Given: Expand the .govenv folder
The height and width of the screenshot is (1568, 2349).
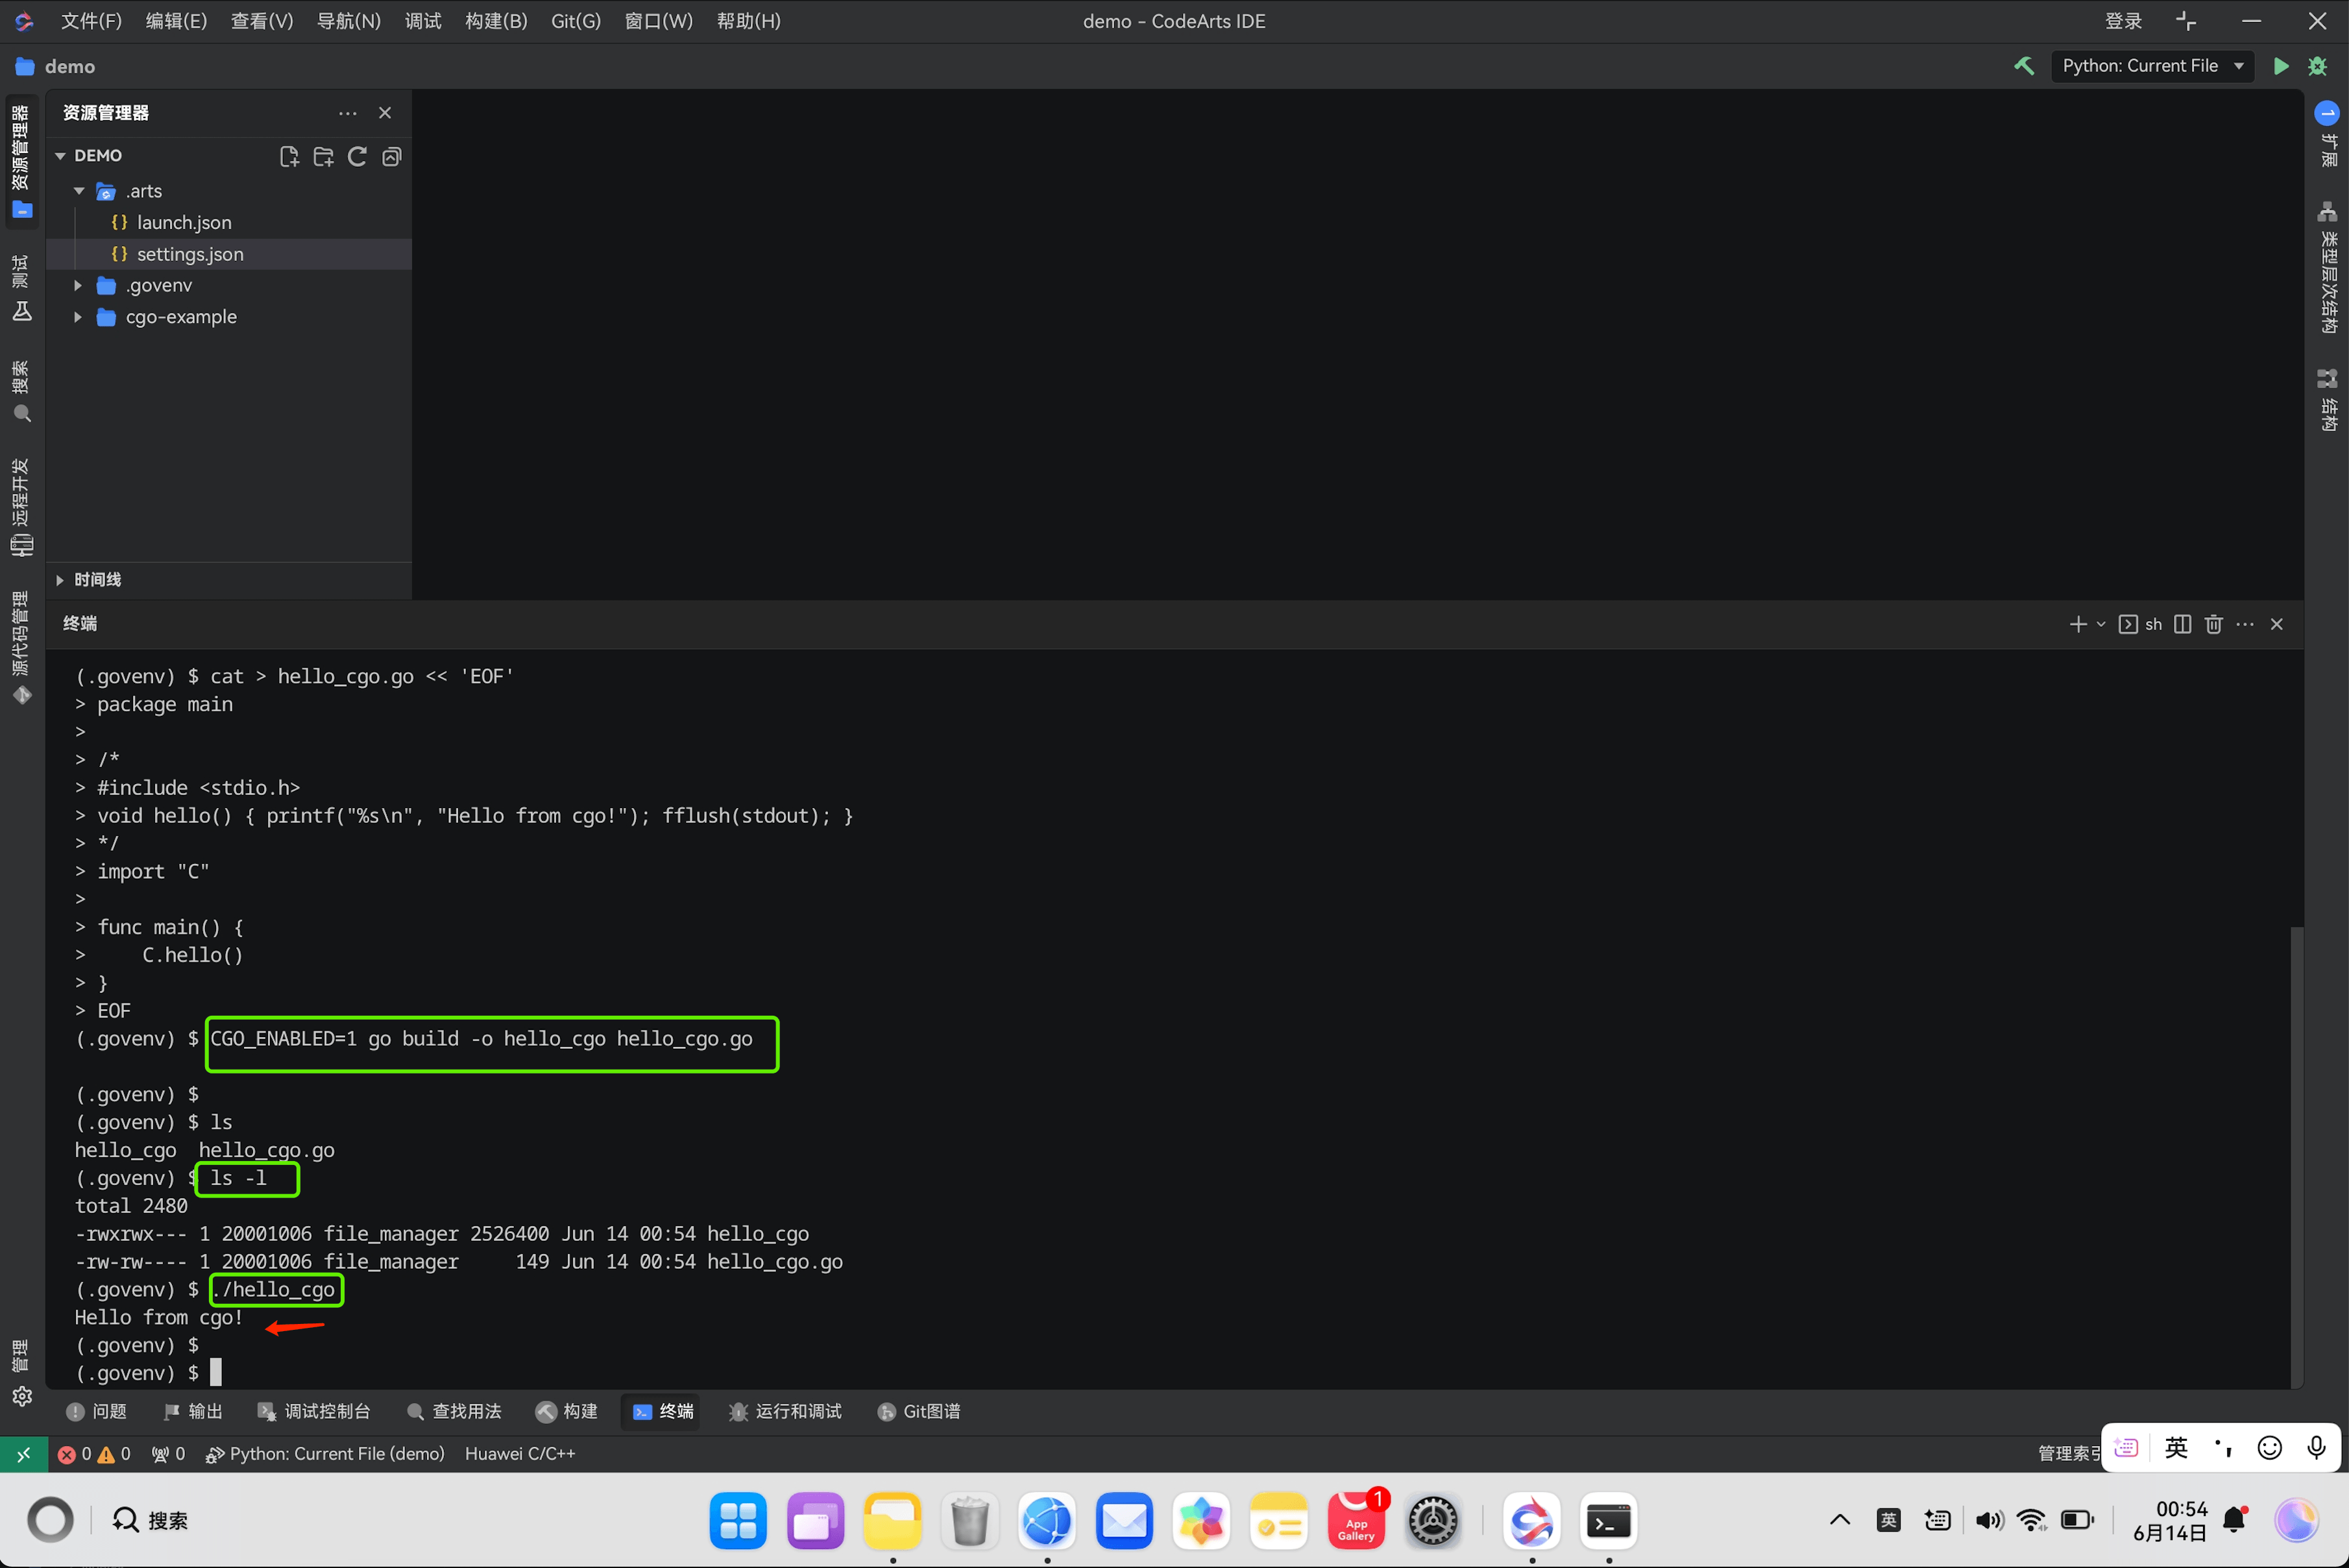Looking at the screenshot, I should (78, 286).
